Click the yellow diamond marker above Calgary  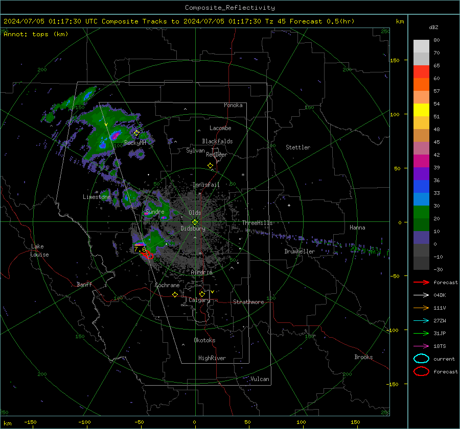point(202,294)
